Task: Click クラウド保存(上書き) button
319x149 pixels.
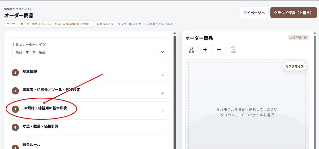Action: [293, 13]
